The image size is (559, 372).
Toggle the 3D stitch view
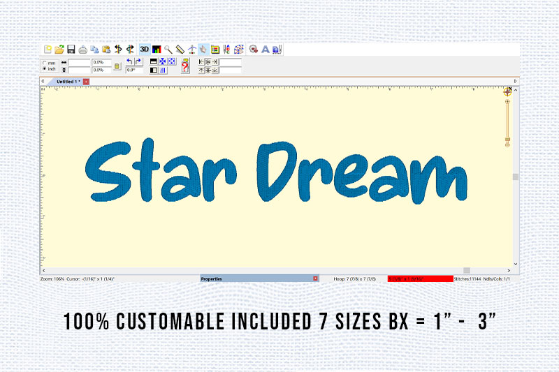pyautogui.click(x=145, y=49)
